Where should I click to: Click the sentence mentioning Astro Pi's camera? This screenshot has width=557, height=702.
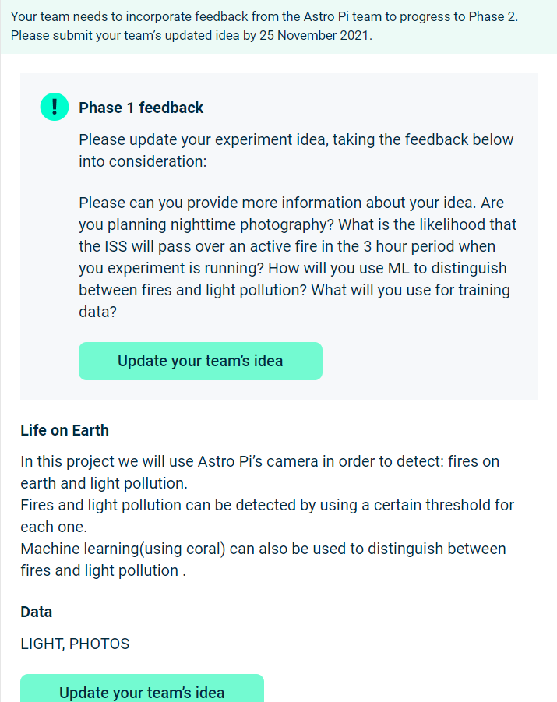pyautogui.click(x=259, y=461)
